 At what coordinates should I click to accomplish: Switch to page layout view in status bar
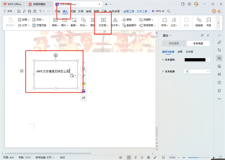coord(129,157)
